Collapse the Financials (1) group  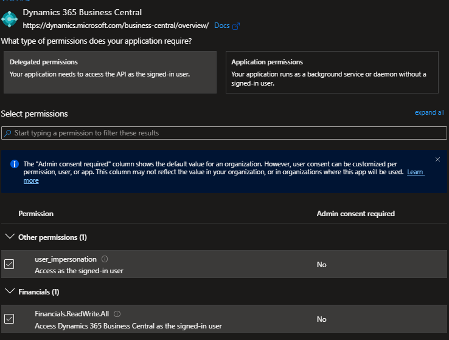pos(10,291)
